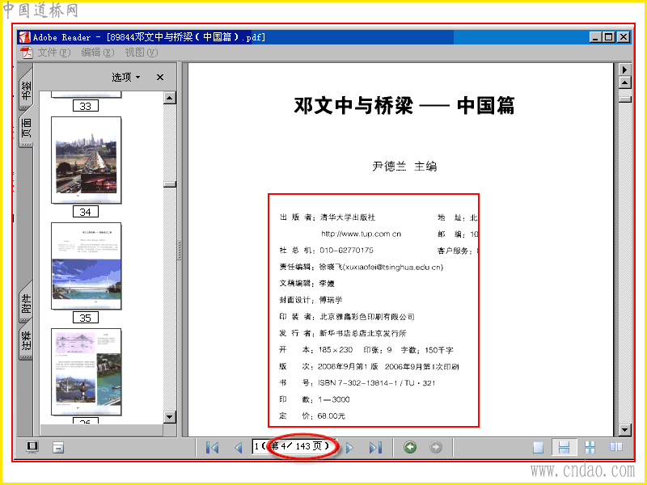Screen dimensions: 647x485
Task: Click Adobe PDF icon in menu bar
Action: (27, 53)
